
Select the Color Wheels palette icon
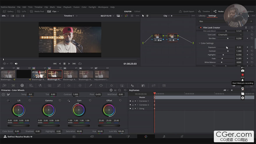click(22, 86)
